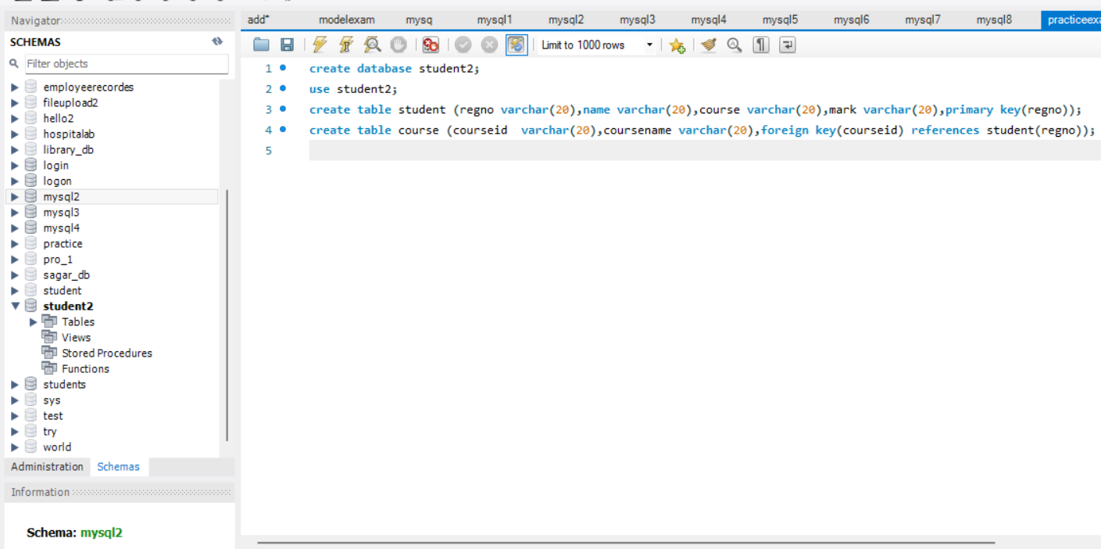
Task: Open the Find and Replace magnifier icon
Action: click(x=734, y=45)
